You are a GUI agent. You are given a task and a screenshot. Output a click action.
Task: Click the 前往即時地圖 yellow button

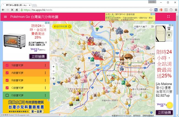coord(60,26)
